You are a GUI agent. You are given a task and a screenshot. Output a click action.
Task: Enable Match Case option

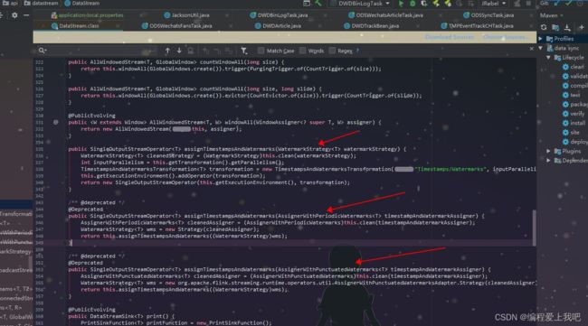click(x=276, y=51)
